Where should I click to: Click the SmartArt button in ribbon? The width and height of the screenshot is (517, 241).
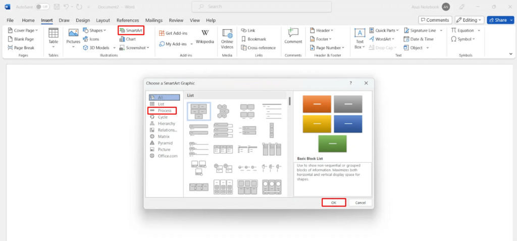coord(131,30)
